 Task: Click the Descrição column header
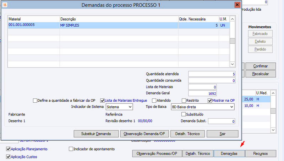coord(119,19)
